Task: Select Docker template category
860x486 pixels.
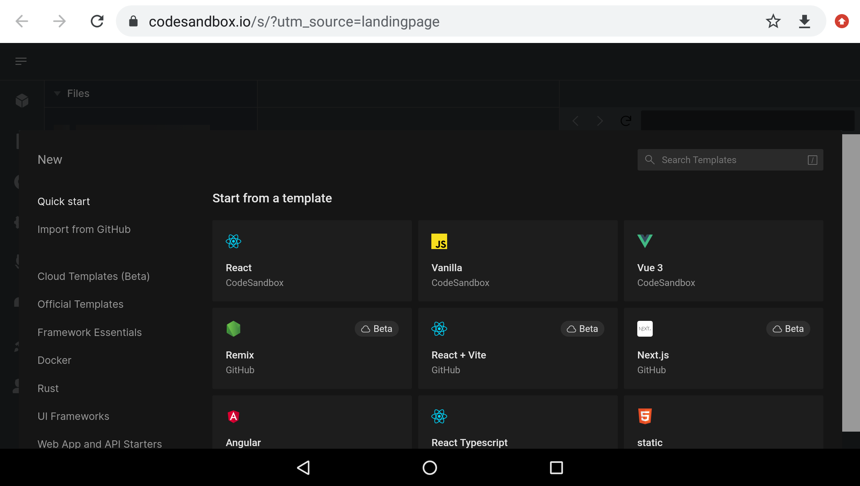Action: [x=54, y=360]
